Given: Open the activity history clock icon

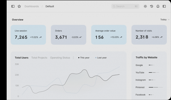Looking at the screenshot, I should (x=152, y=6).
